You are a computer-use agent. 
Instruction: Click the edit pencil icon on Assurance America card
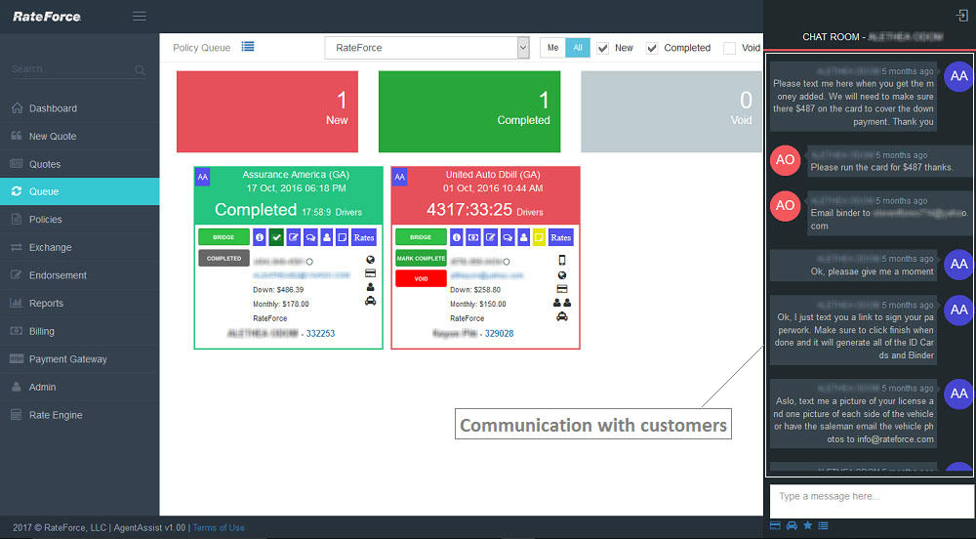click(x=293, y=237)
